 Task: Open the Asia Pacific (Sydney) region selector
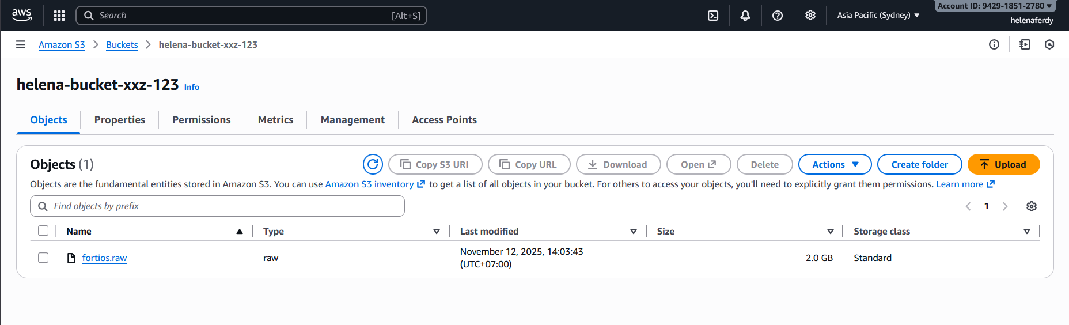[x=878, y=16]
